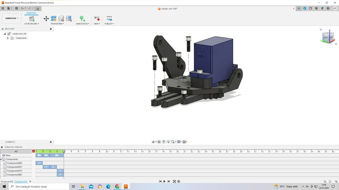Screen dimensions: 339x190
Task: Select Component24:1 timeline row
Action: point(16,163)
